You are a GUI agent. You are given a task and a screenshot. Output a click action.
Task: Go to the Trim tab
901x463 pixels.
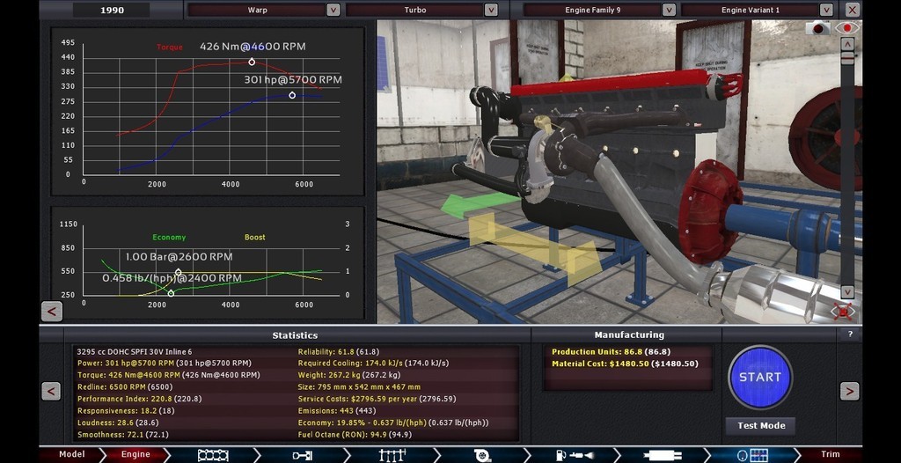click(x=830, y=455)
